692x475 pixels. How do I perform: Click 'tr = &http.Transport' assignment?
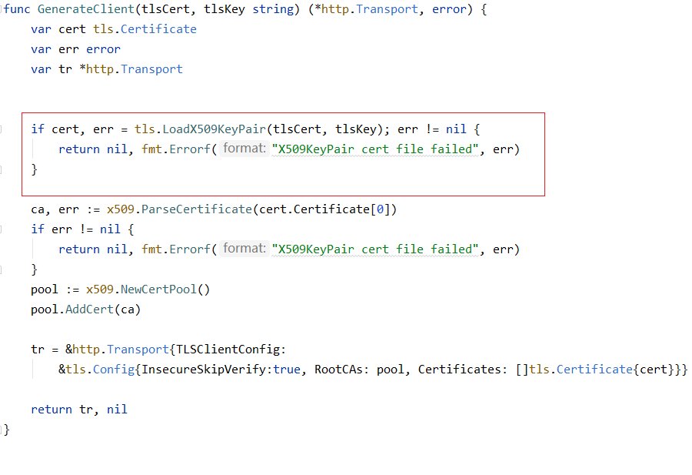point(100,350)
